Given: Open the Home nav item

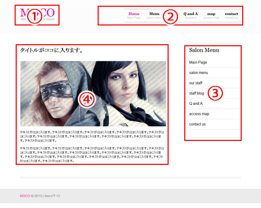Looking at the screenshot, I should (x=134, y=16).
